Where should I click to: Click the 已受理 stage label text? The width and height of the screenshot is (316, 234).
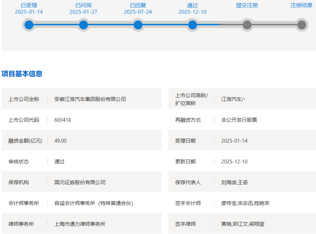point(29,5)
